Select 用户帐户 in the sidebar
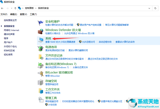This screenshot has height=109, width=160. 8,42
